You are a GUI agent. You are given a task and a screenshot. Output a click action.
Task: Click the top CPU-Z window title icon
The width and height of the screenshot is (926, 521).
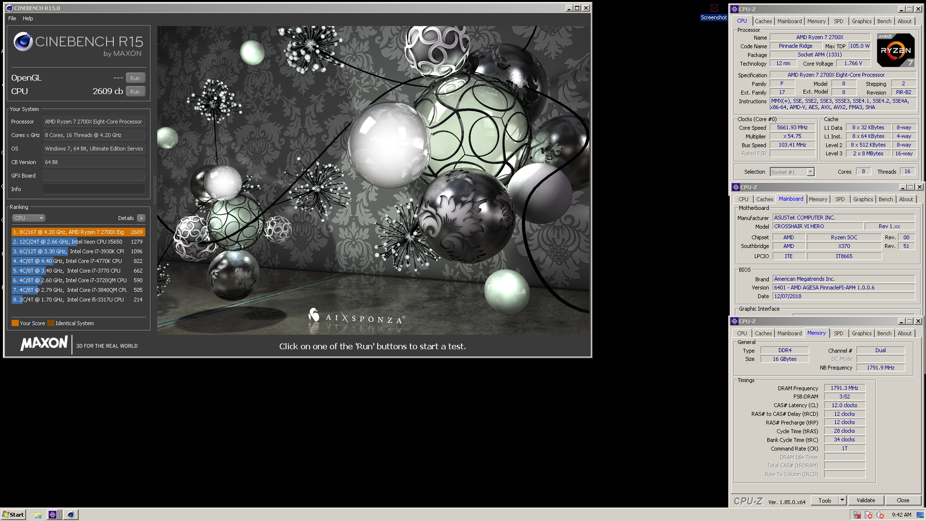tap(734, 9)
